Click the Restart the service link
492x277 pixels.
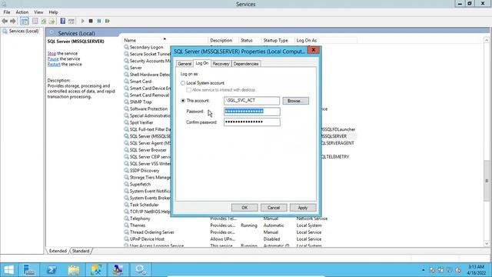[54, 64]
